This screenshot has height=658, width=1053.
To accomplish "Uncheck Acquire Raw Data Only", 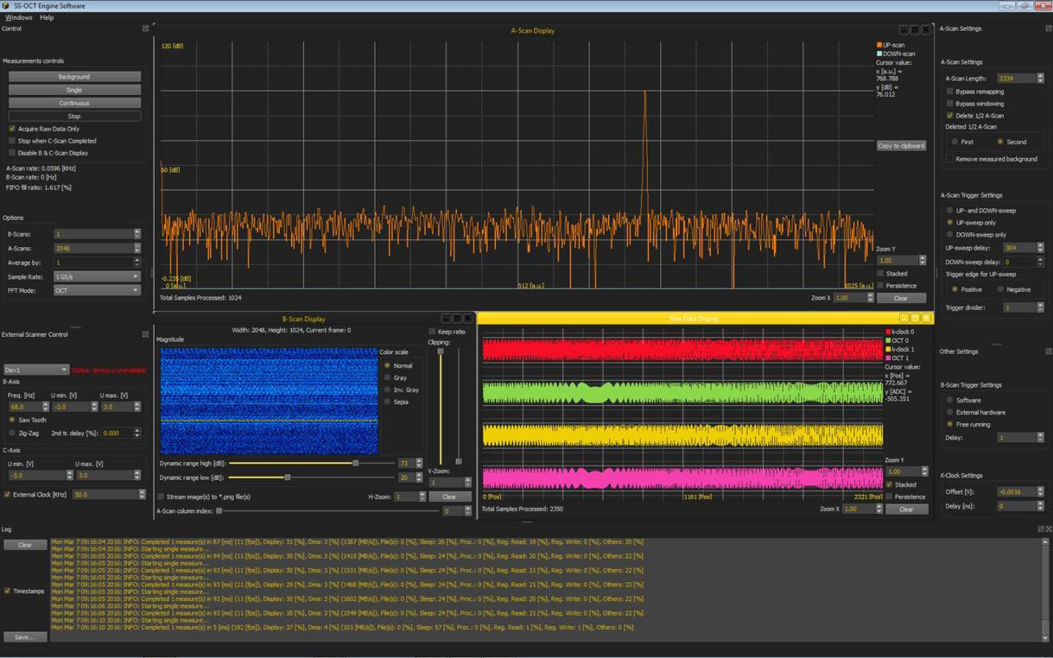I will (x=12, y=128).
